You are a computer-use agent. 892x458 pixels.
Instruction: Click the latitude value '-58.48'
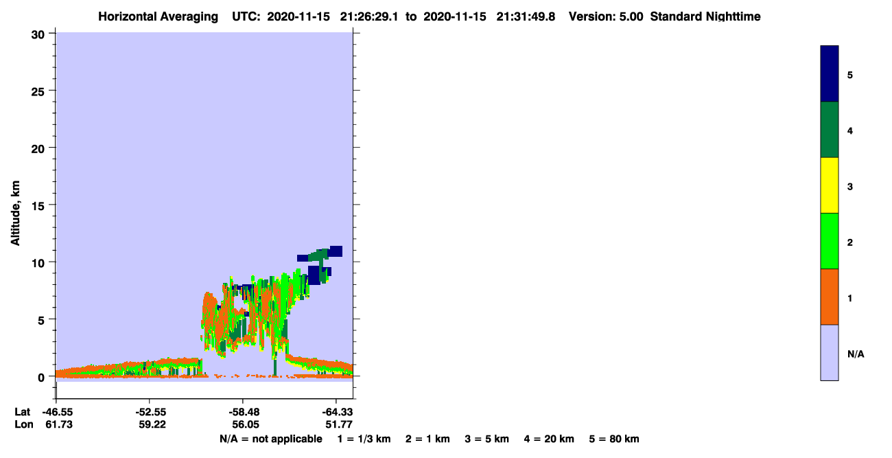tap(243, 412)
